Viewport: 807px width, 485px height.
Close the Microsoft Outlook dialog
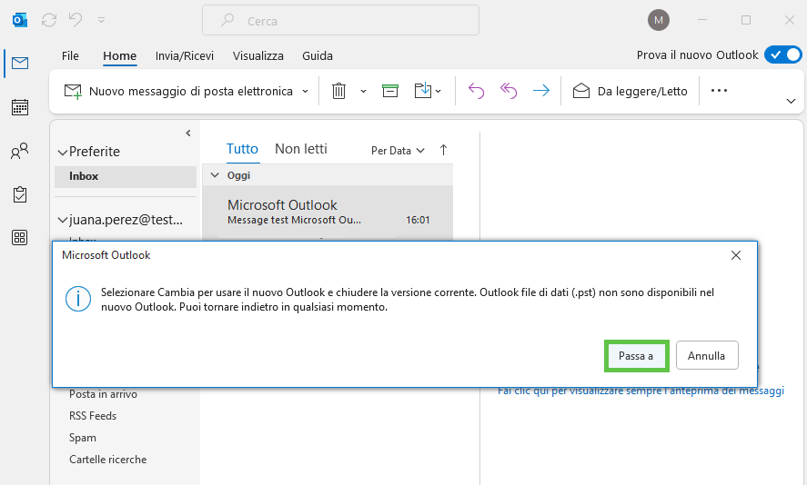tap(736, 255)
